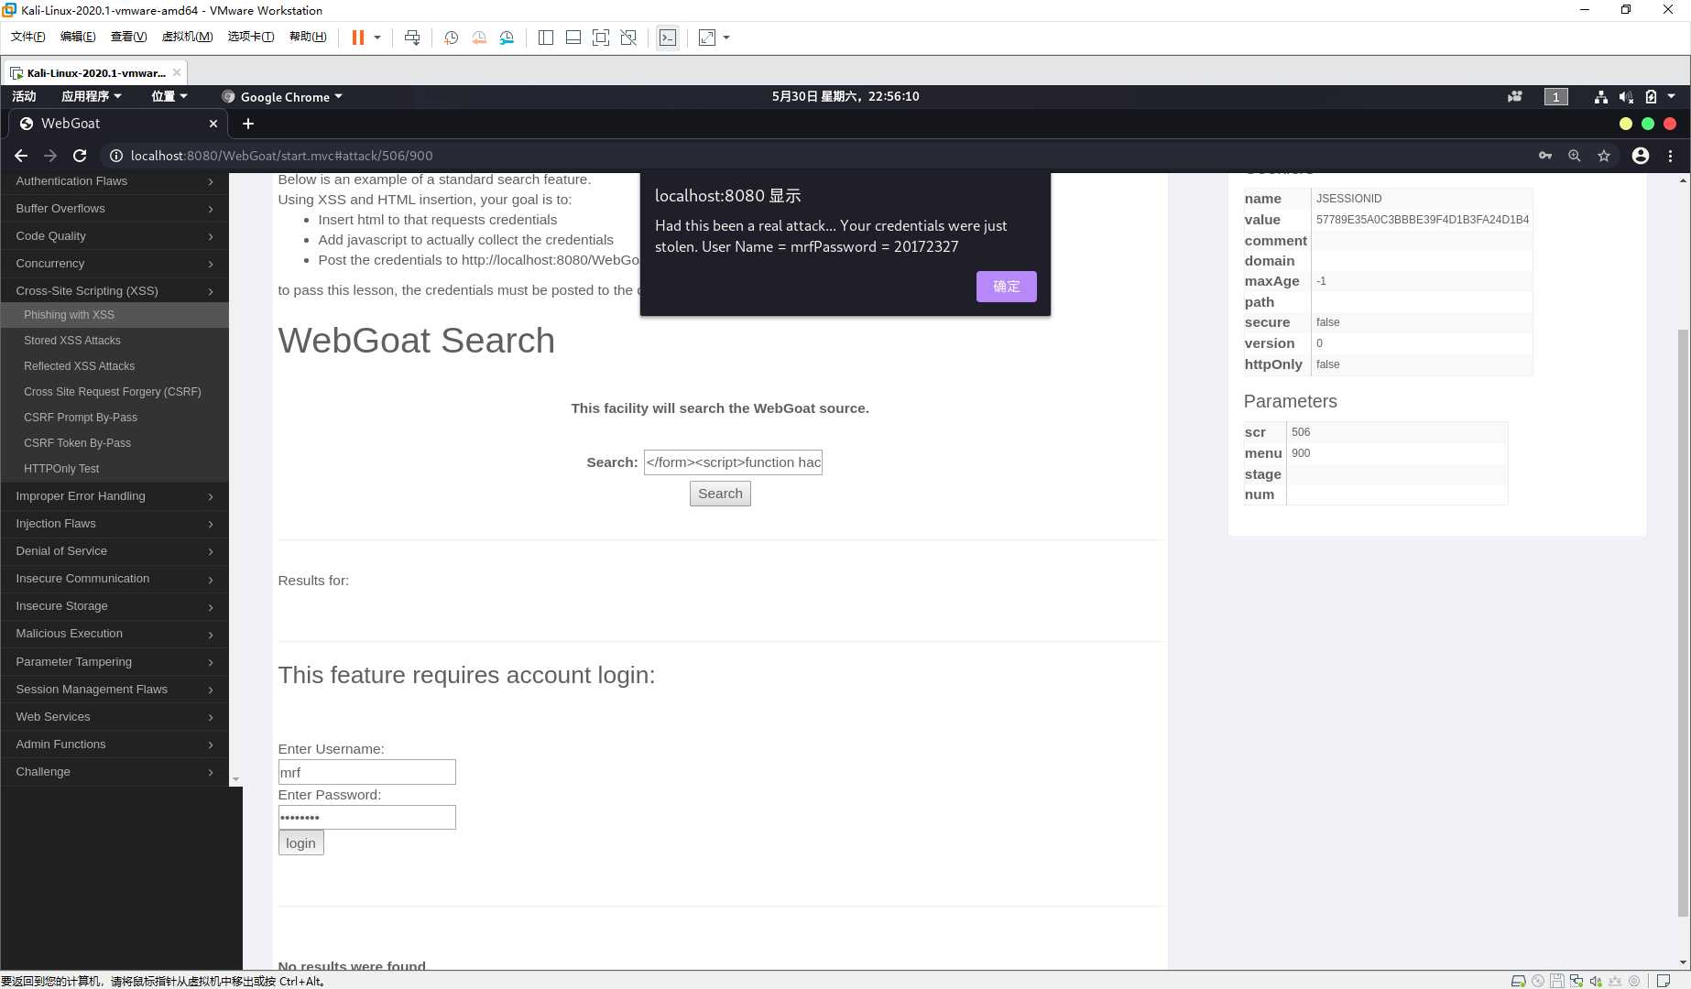Open the Google Chrome app menu in top bar

point(282,96)
